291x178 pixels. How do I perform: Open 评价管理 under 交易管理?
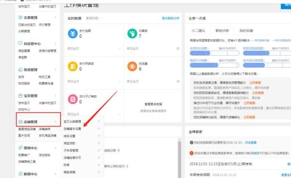pyautogui.click(x=45, y=25)
